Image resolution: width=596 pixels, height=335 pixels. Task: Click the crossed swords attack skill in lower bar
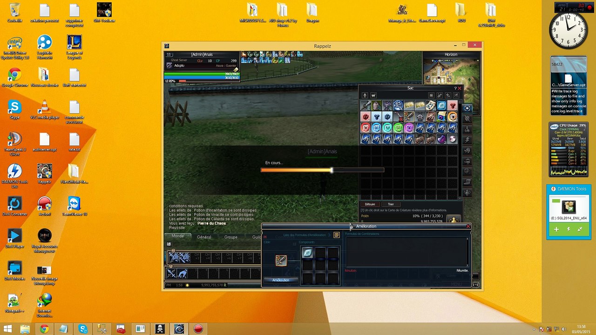pyautogui.click(x=172, y=274)
